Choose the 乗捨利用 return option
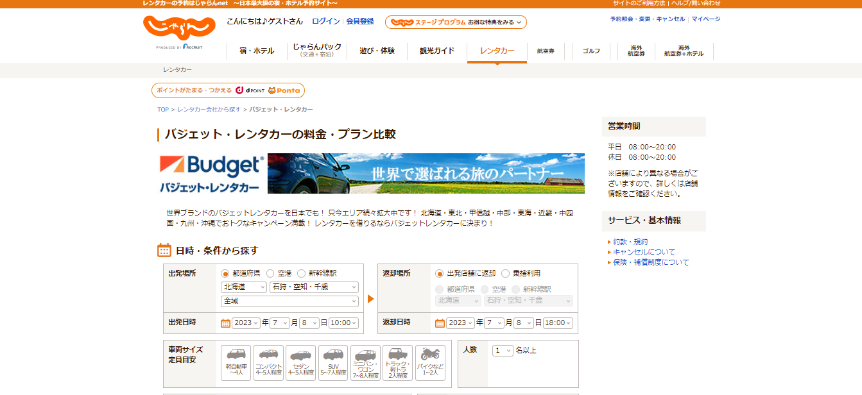Image resolution: width=862 pixels, height=395 pixels. point(506,273)
